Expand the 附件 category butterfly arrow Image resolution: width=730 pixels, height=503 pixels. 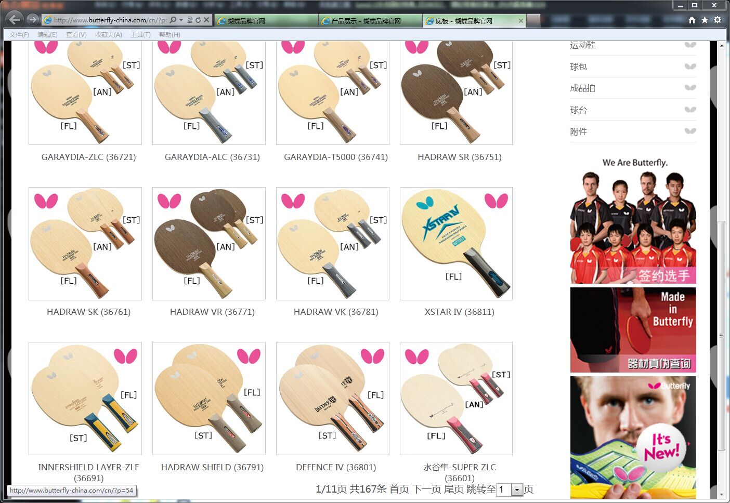pos(690,131)
